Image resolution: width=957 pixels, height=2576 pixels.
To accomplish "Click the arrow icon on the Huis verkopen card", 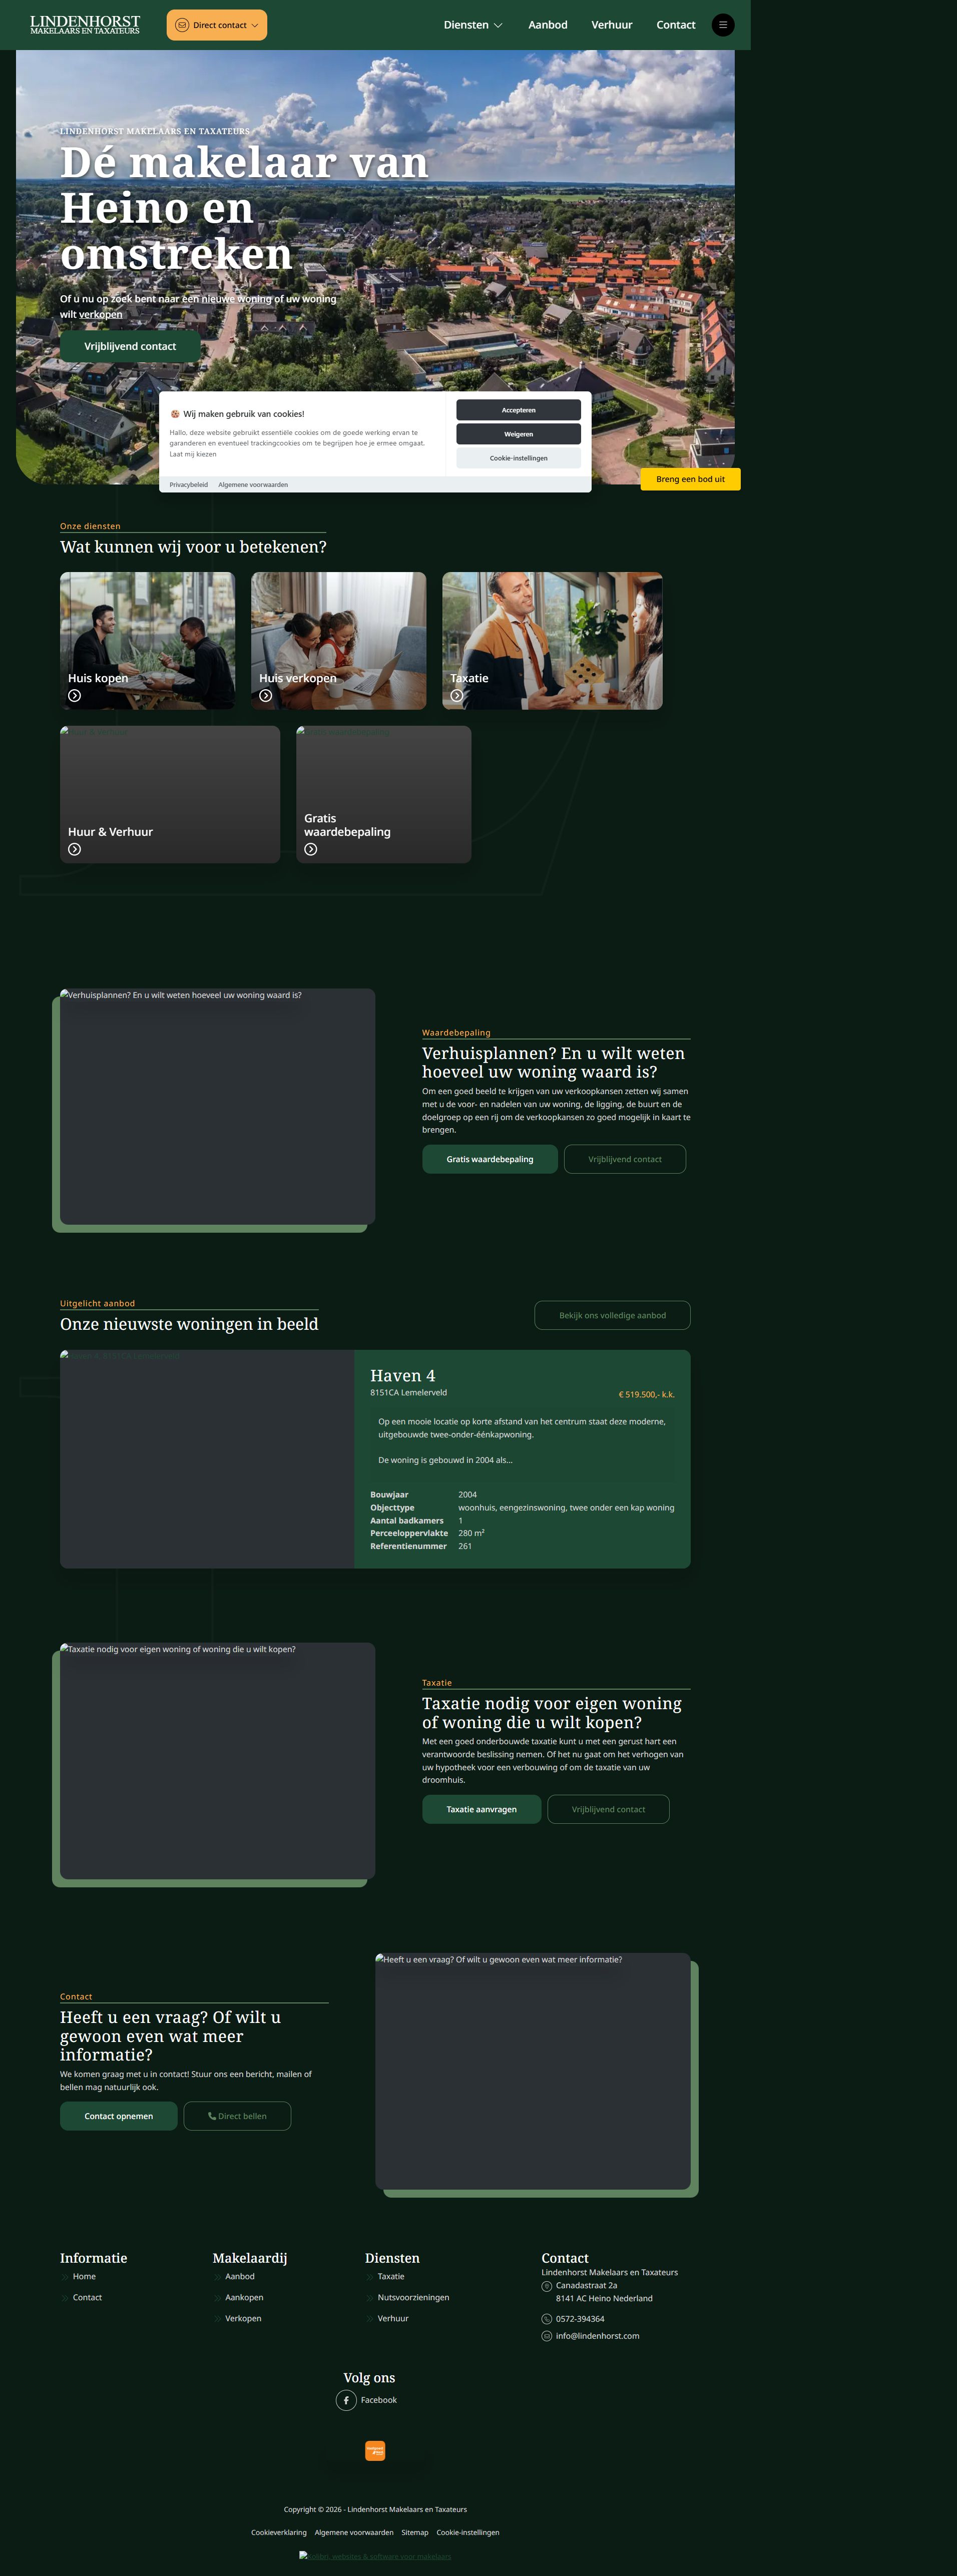I will point(265,695).
